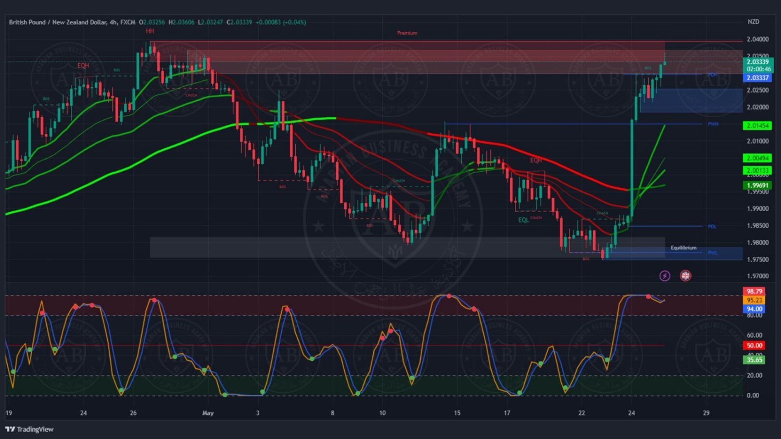Click the date 19 on the time axis
781x439 pixels.
click(9, 413)
